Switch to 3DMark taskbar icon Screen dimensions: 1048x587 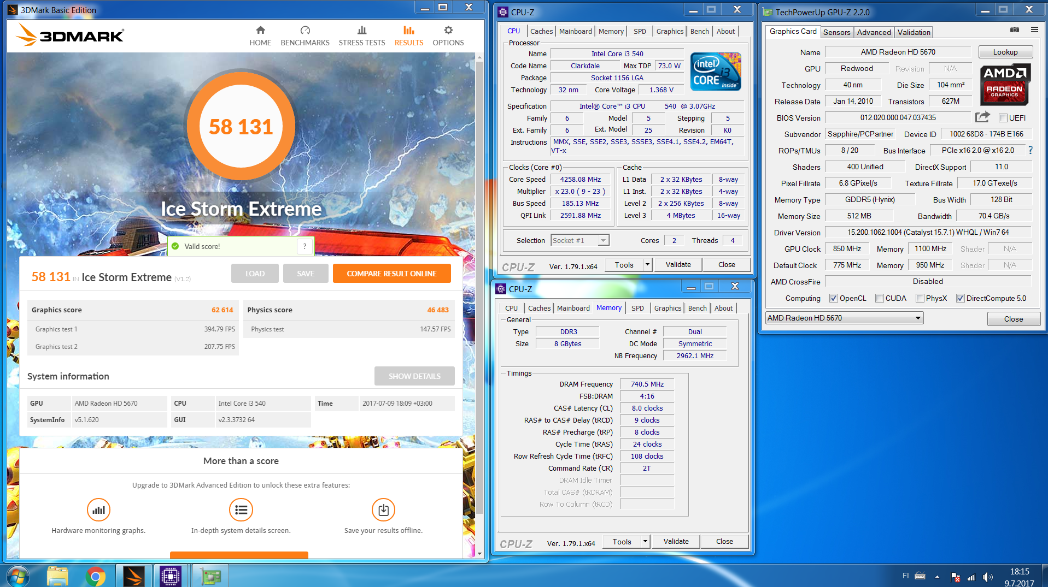click(133, 577)
